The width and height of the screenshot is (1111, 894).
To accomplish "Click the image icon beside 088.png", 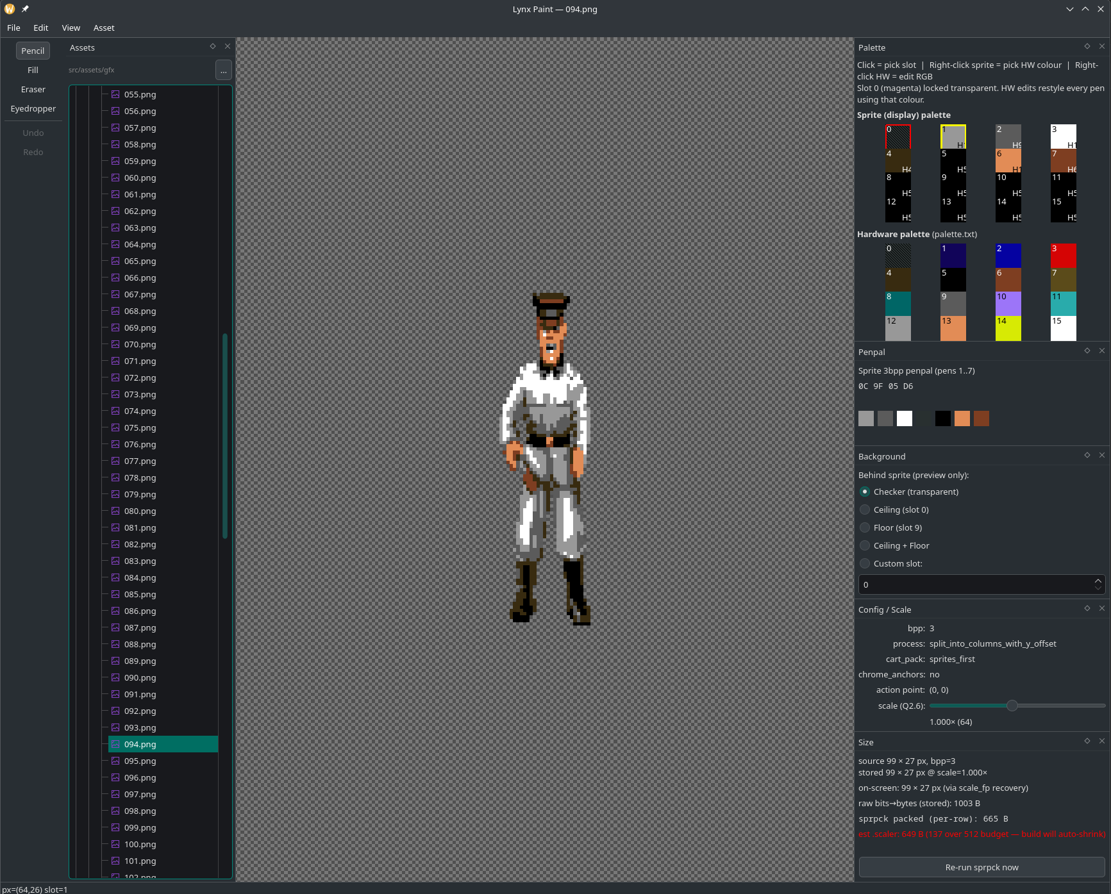I will click(x=115, y=644).
